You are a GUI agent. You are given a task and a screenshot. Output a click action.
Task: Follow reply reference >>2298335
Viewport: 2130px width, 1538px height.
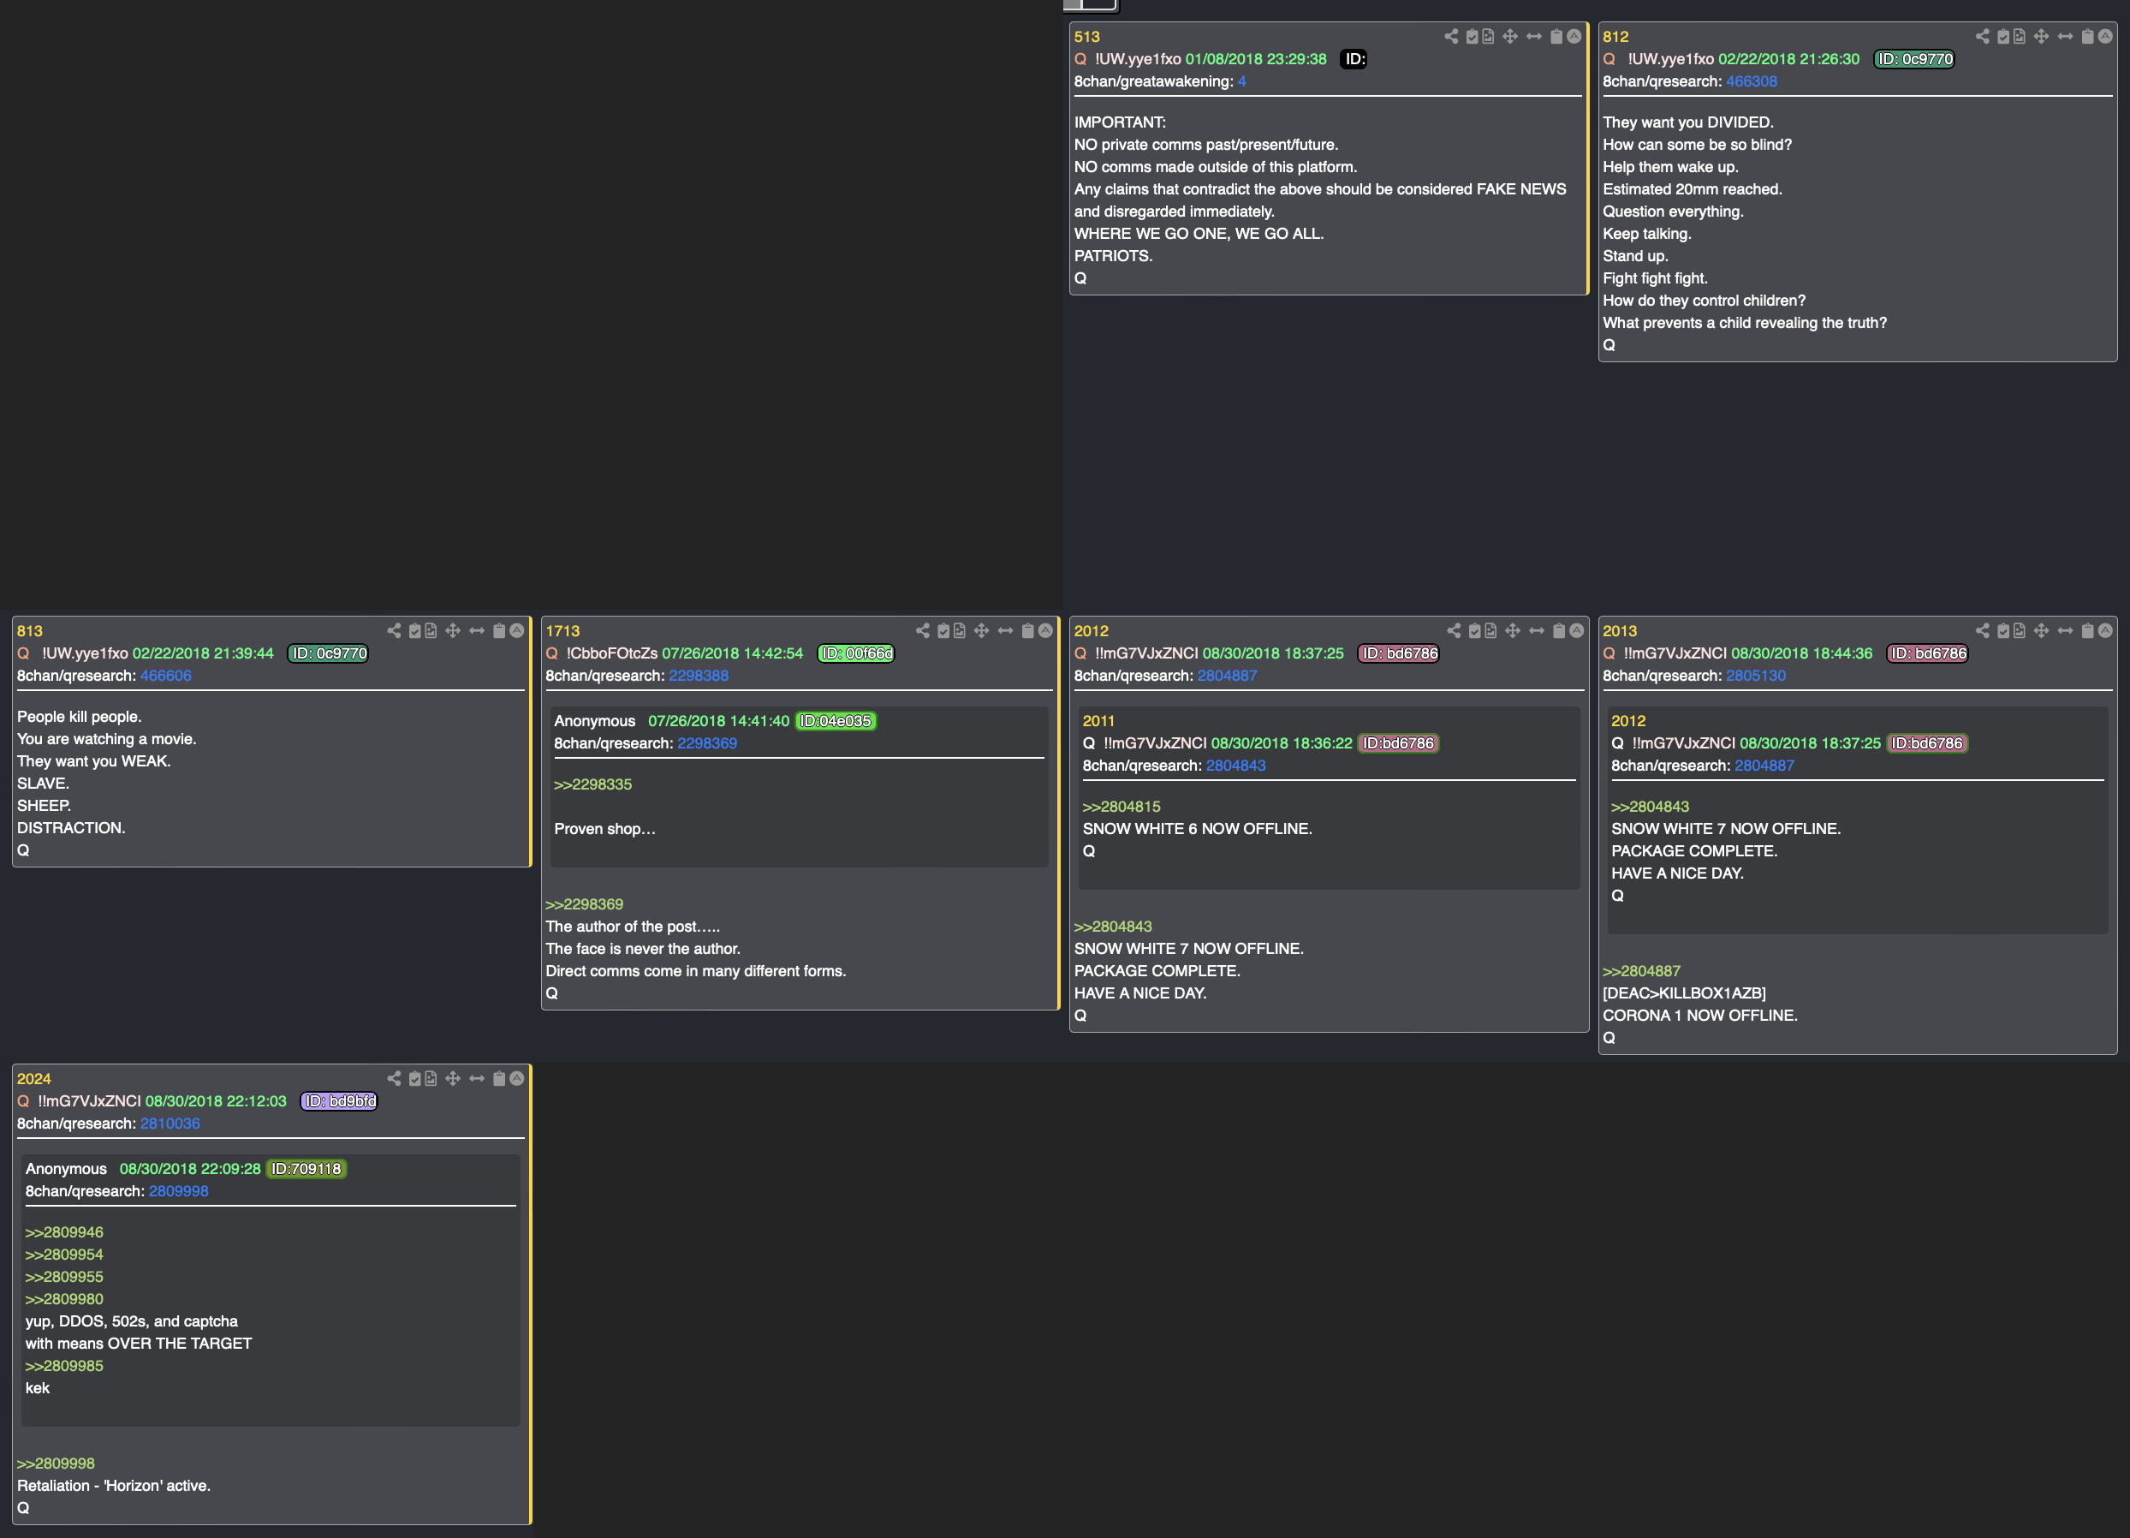[592, 784]
